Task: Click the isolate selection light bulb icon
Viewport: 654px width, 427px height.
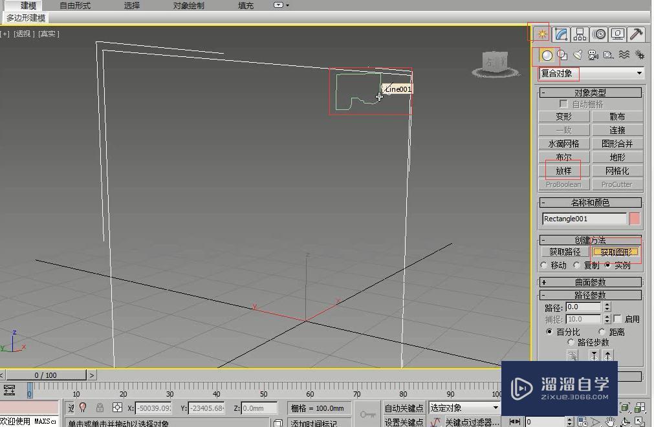Action: 83,408
